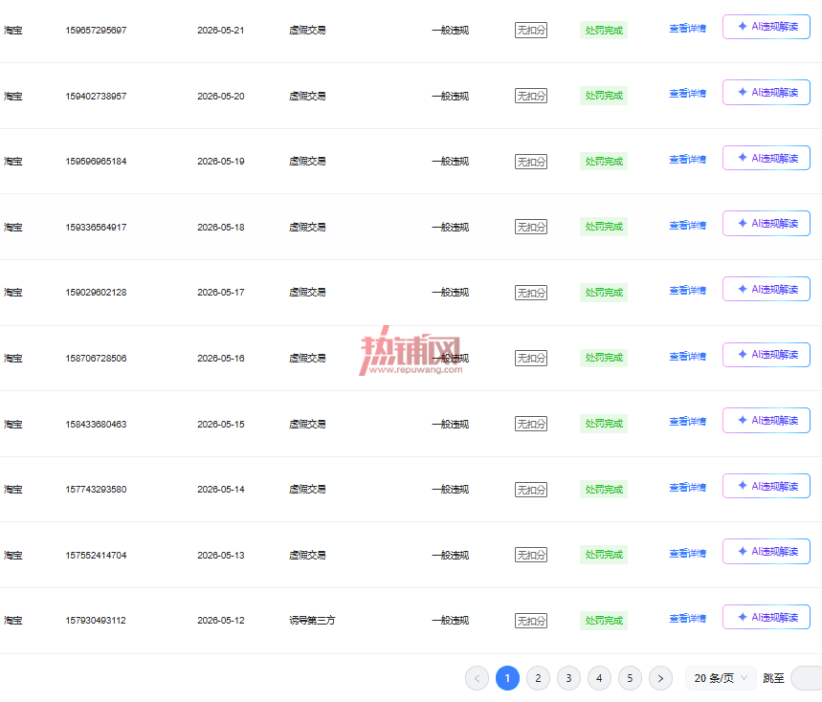Click the dropdown chevron next to 20 条/页
822x702 pixels.
pos(744,678)
